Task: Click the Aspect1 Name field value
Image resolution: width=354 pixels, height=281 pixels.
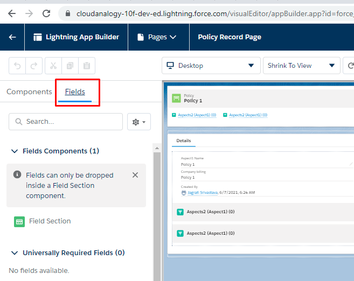Action: [188, 165]
